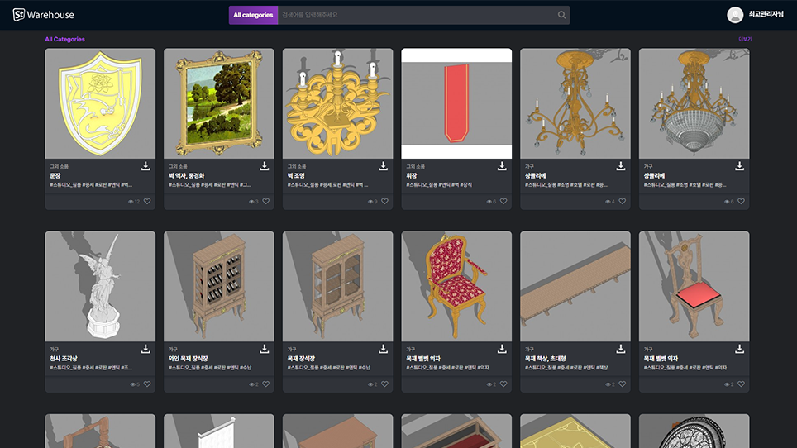Download the 문장 shield model

pos(146,166)
